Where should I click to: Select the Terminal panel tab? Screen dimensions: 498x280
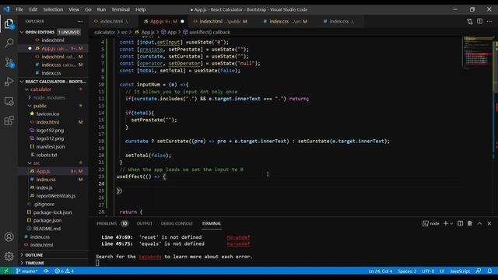[212, 223]
